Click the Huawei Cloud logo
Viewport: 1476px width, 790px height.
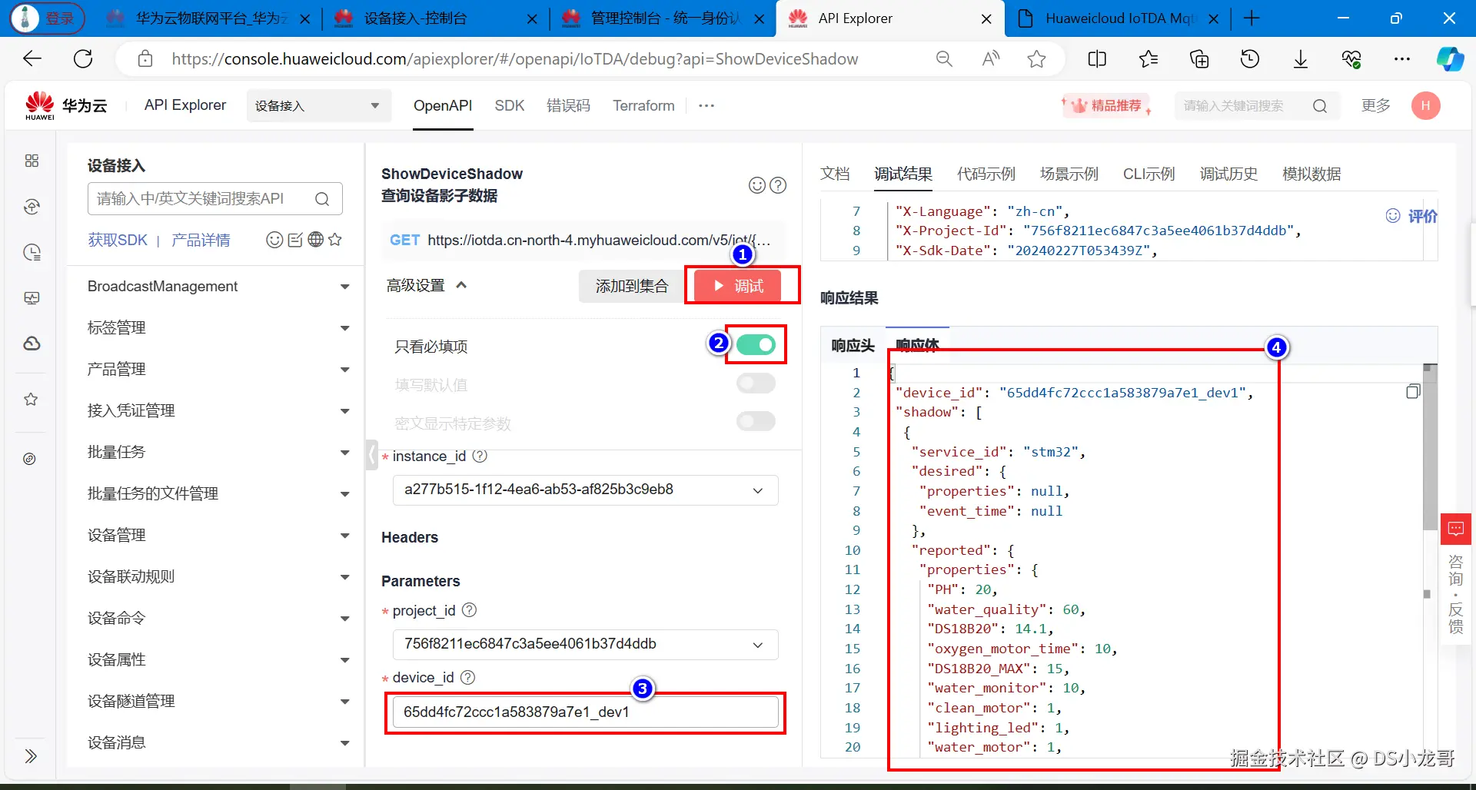(65, 106)
